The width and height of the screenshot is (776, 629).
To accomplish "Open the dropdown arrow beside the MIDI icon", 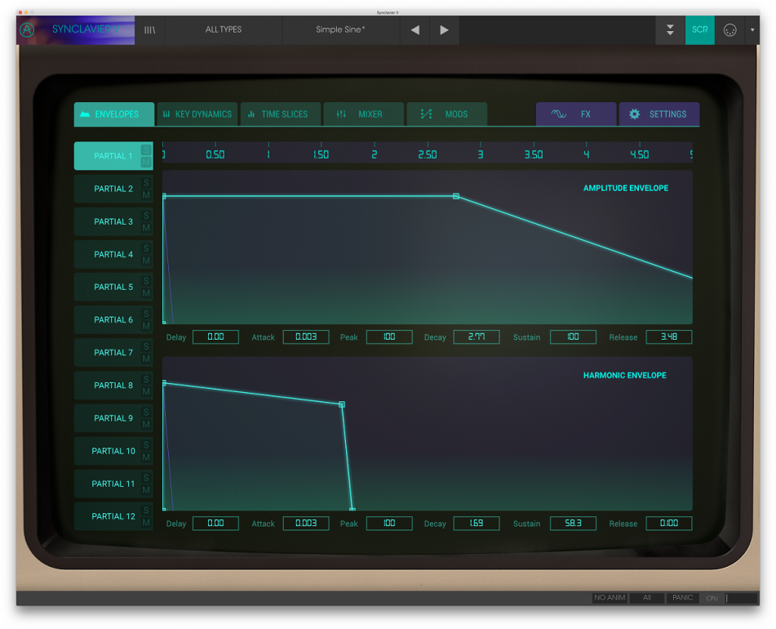I will point(753,30).
